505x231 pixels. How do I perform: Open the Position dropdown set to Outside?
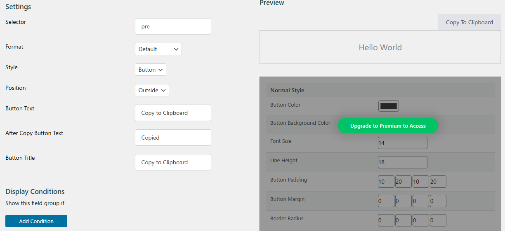point(152,90)
